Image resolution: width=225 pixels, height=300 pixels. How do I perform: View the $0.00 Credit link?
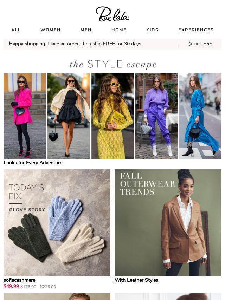pos(200,44)
